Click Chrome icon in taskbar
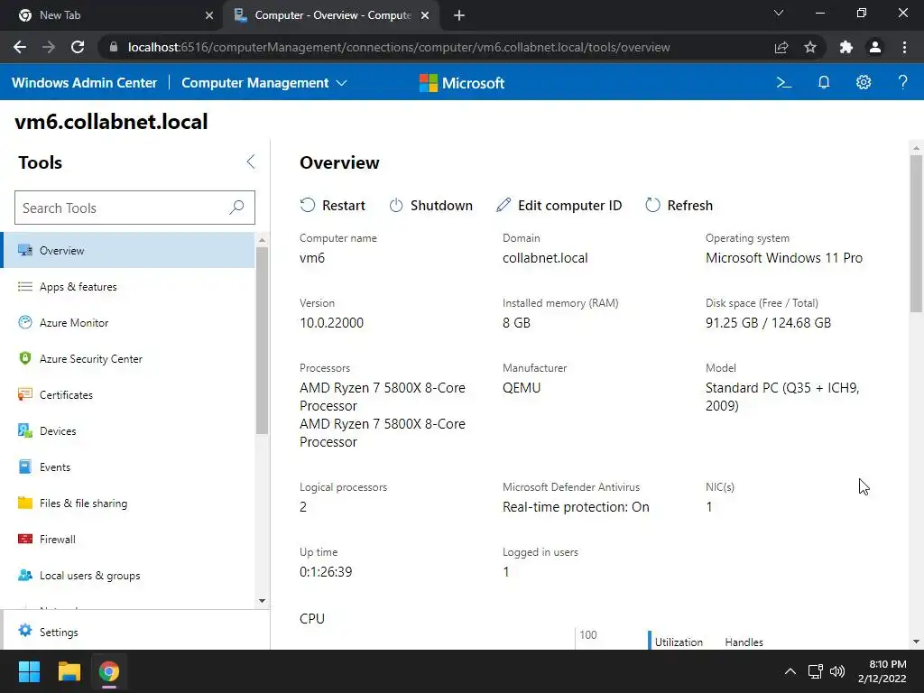Image resolution: width=924 pixels, height=693 pixels. (109, 671)
